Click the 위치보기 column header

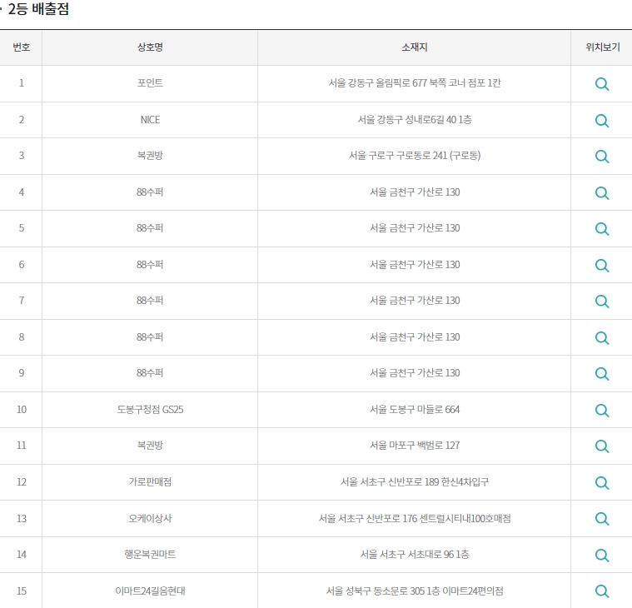click(x=603, y=47)
